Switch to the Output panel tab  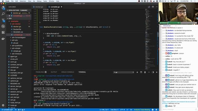54,72
